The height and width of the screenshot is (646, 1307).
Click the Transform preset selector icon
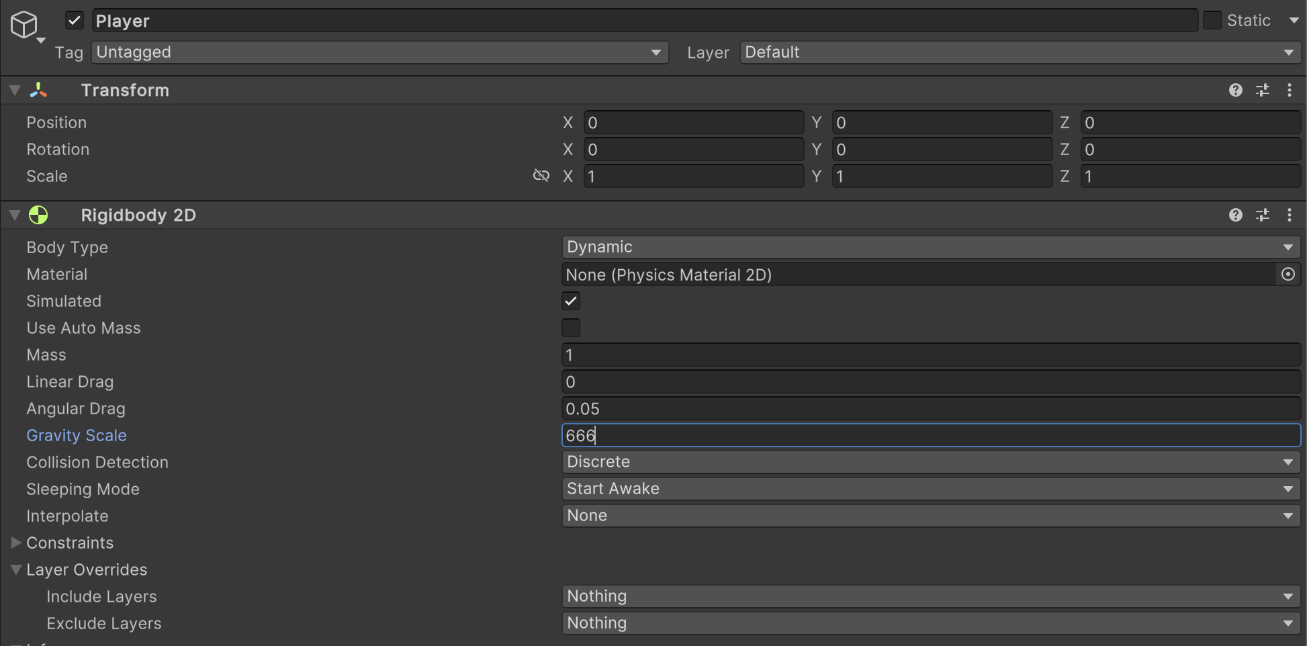[1263, 90]
